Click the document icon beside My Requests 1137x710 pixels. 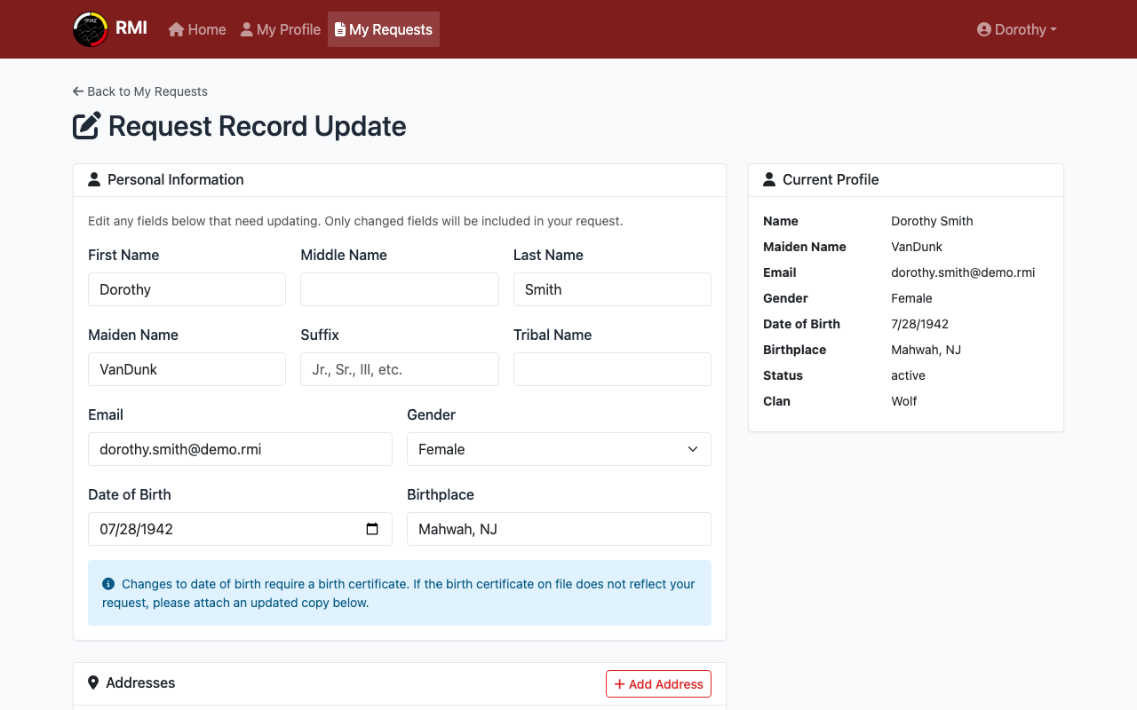click(x=338, y=28)
